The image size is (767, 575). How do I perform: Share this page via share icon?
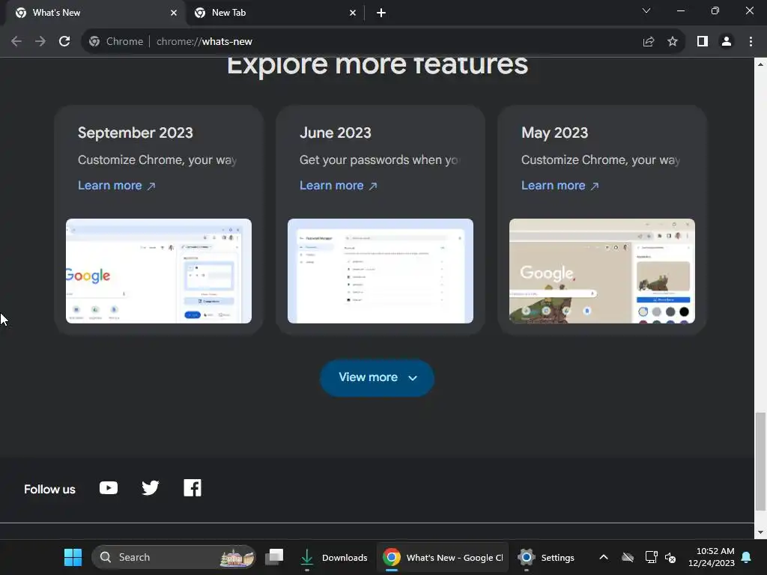click(x=649, y=42)
